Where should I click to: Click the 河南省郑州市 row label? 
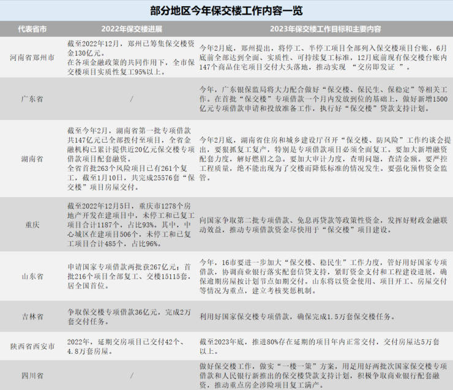click(32, 58)
